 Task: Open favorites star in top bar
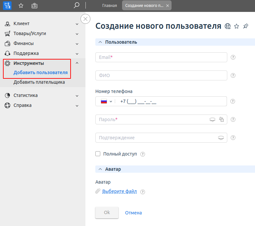pos(21,6)
